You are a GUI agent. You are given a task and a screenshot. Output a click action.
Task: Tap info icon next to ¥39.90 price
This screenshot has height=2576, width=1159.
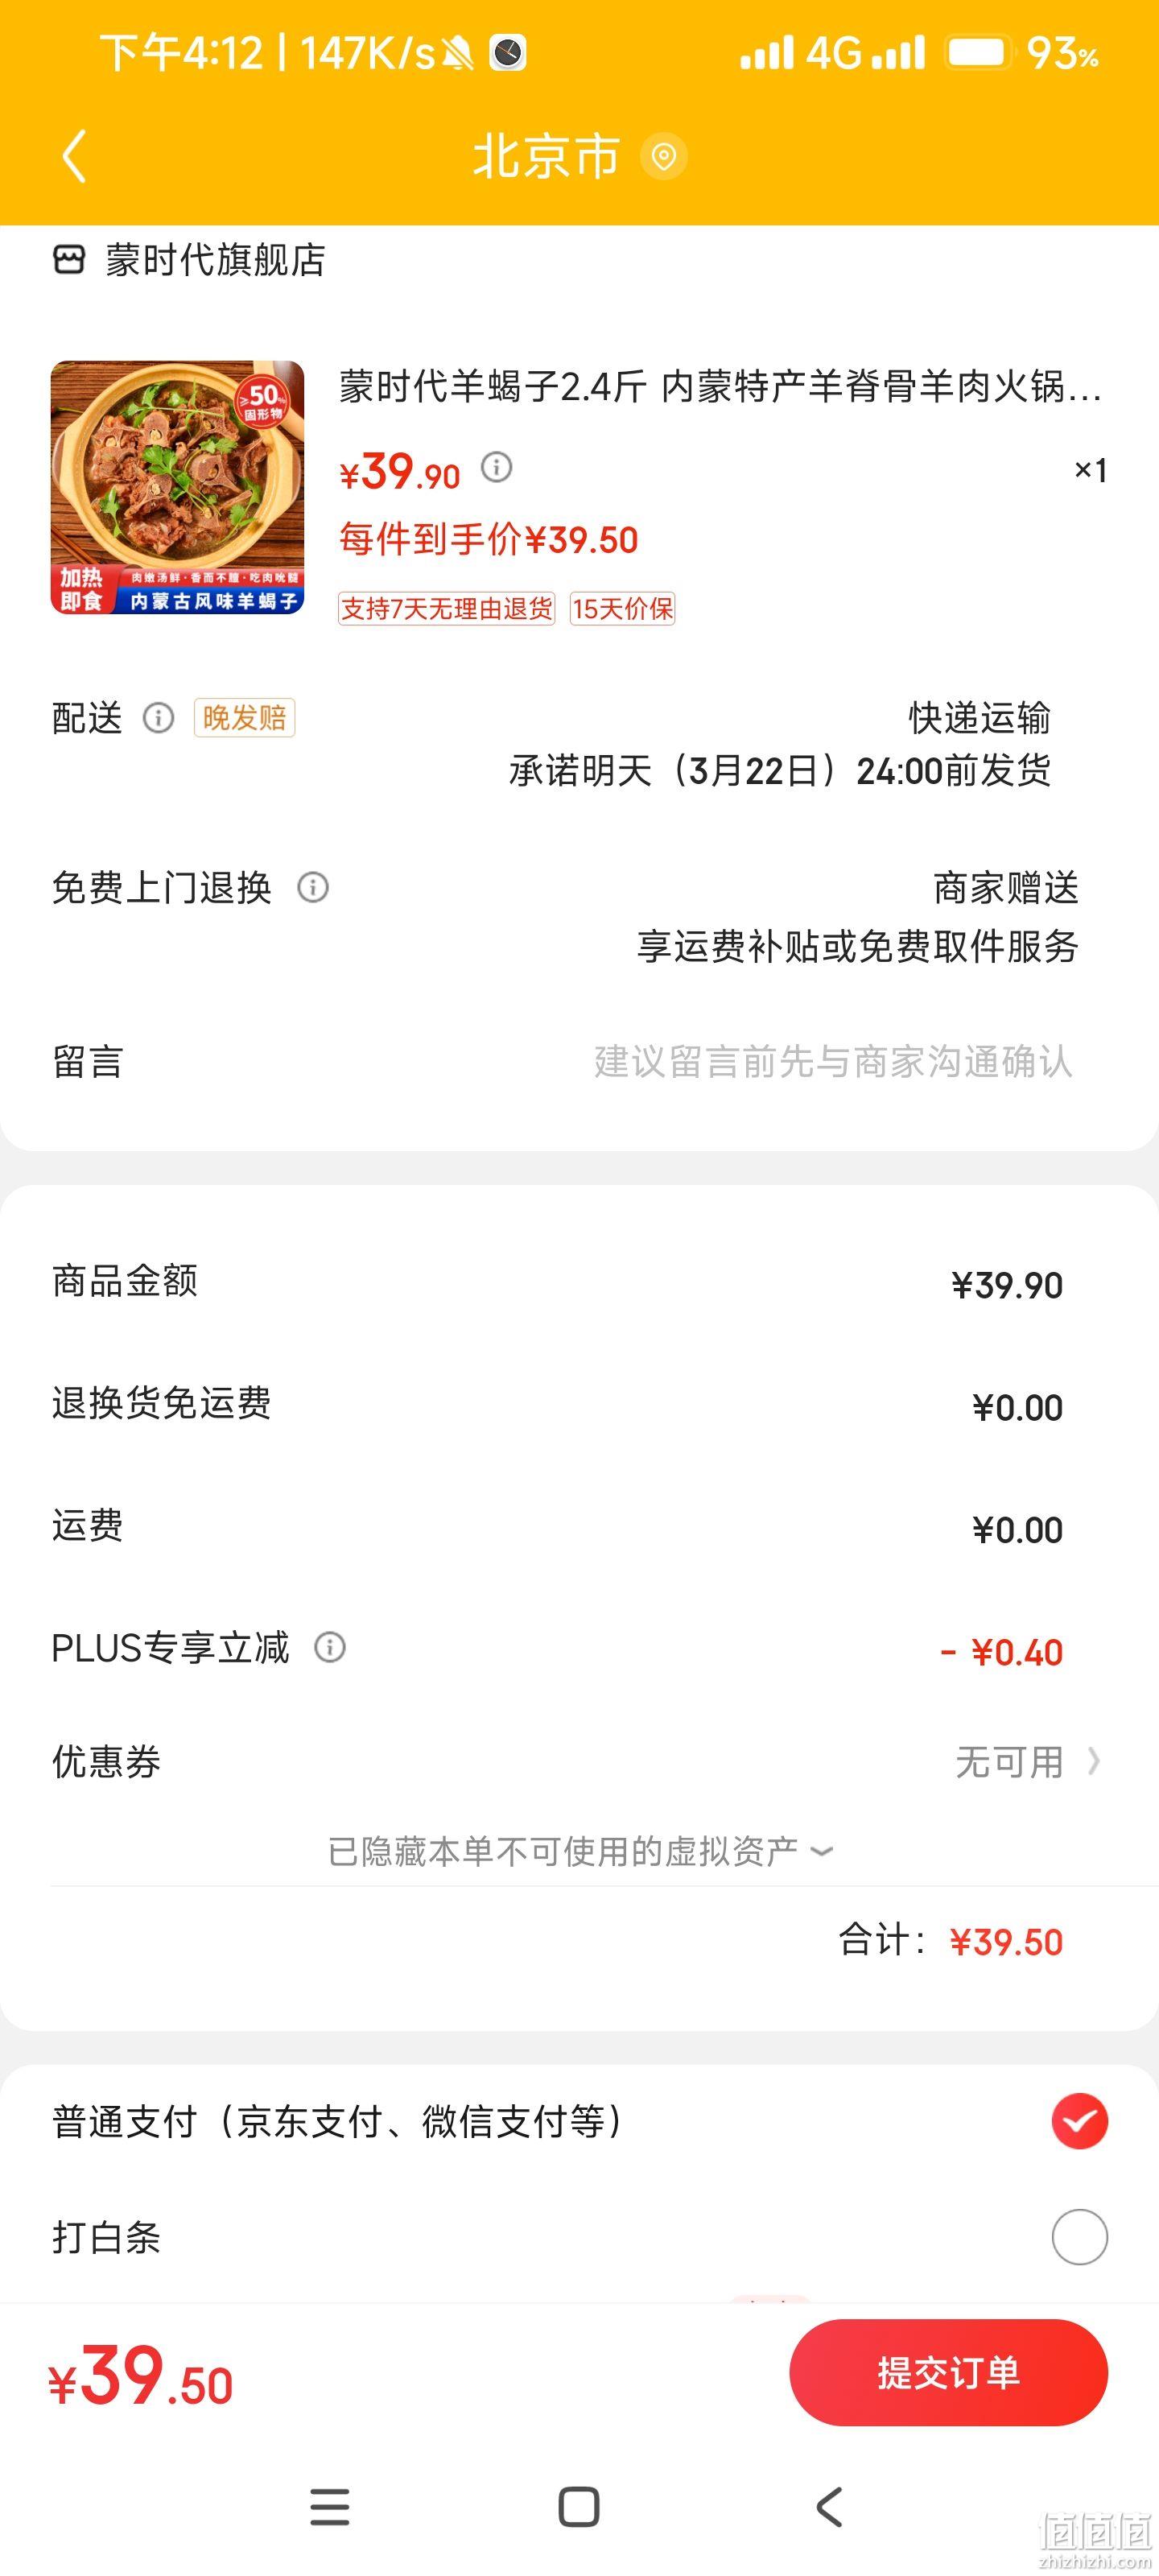pos(497,467)
